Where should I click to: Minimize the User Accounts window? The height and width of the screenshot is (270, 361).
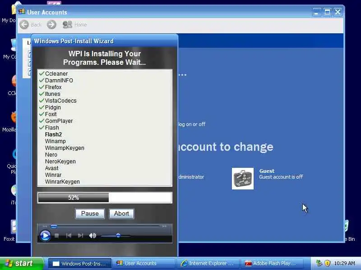tap(317, 12)
